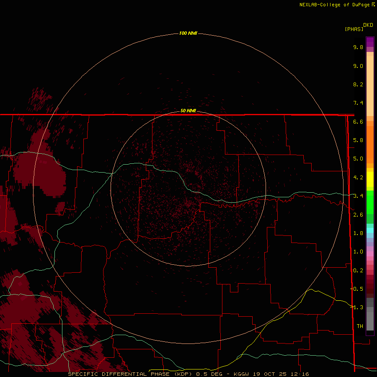Image resolution: width=377 pixels, height=377 pixels.
Task: Click the -0.5 value on the legend
Action: tap(357, 289)
